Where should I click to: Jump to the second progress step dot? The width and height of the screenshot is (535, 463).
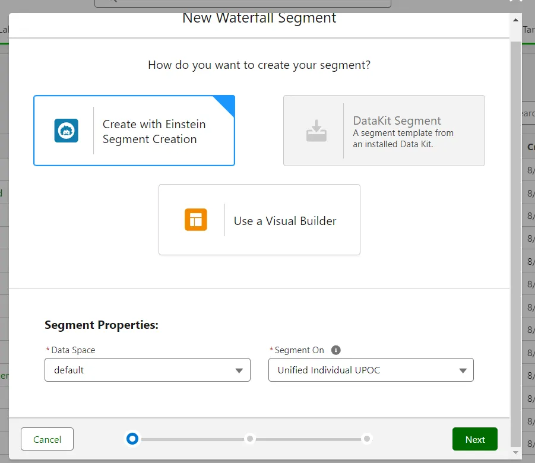tap(250, 439)
